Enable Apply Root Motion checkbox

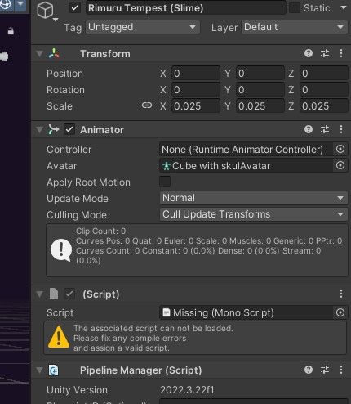(165, 182)
